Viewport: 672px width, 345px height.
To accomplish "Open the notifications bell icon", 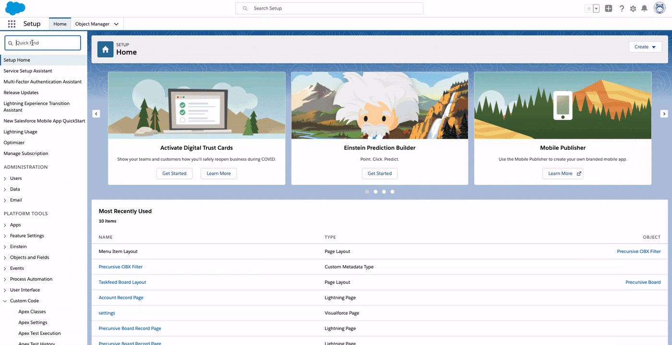I will [x=644, y=9].
